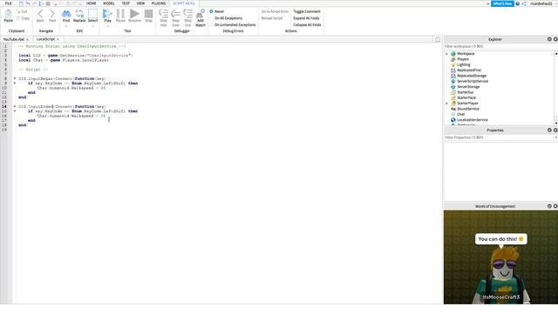The width and height of the screenshot is (558, 313).
Task: Collapse the fold arrow at line 8
Action: [x=15, y=78]
